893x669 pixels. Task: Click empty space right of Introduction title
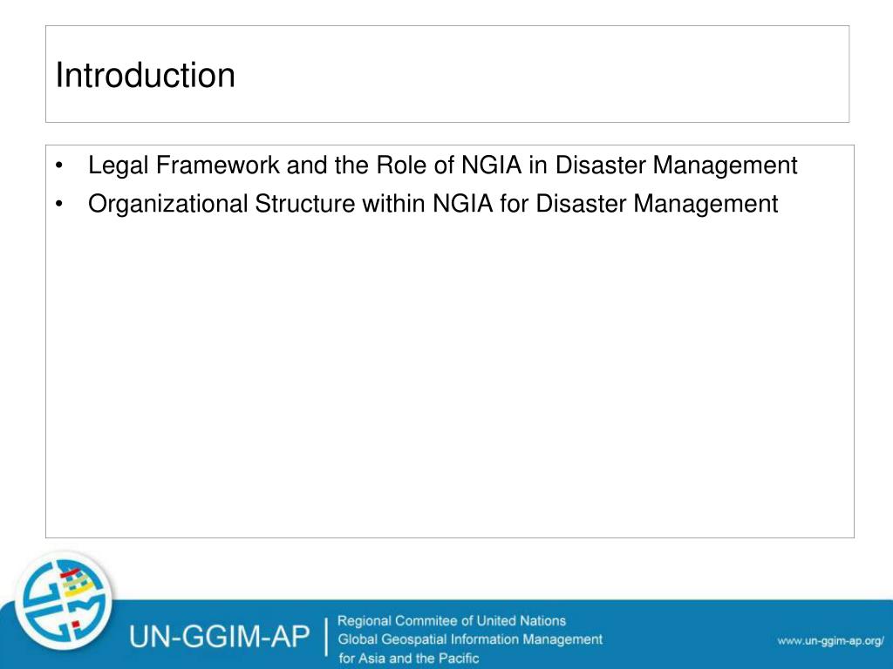pyautogui.click(x=541, y=74)
